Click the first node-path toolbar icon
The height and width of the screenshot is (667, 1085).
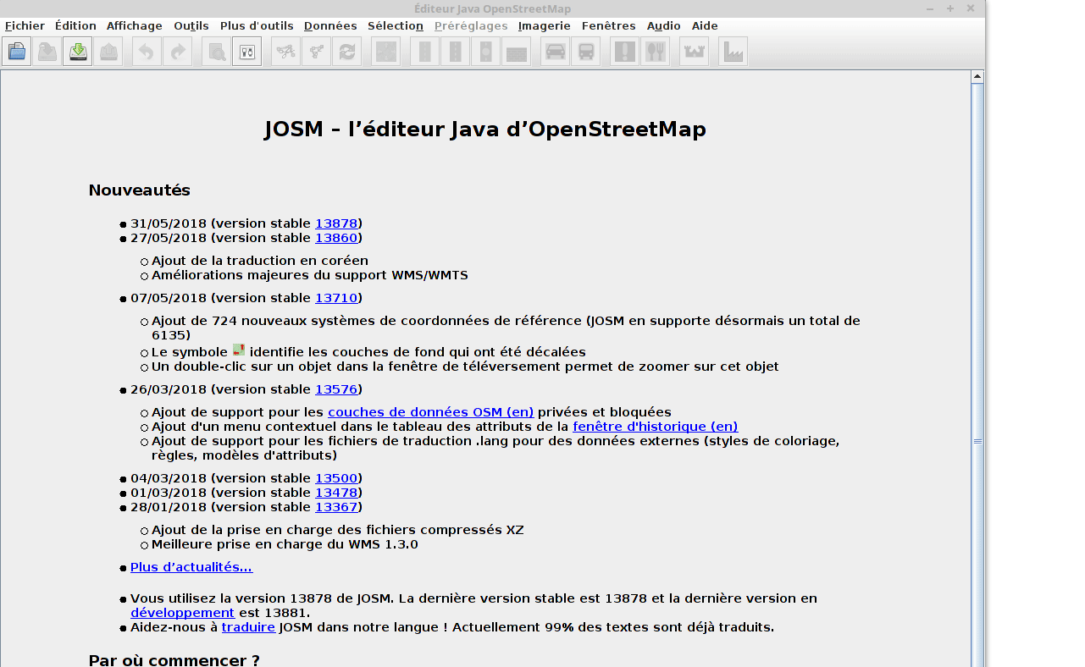coord(285,52)
